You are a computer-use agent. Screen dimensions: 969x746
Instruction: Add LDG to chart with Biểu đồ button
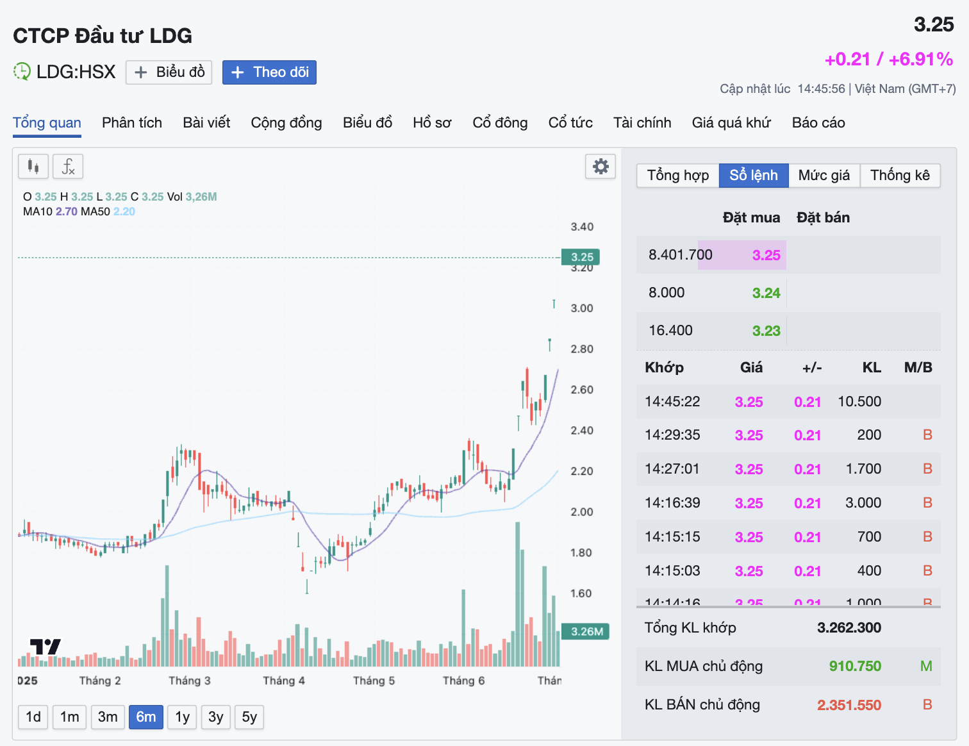coord(169,72)
